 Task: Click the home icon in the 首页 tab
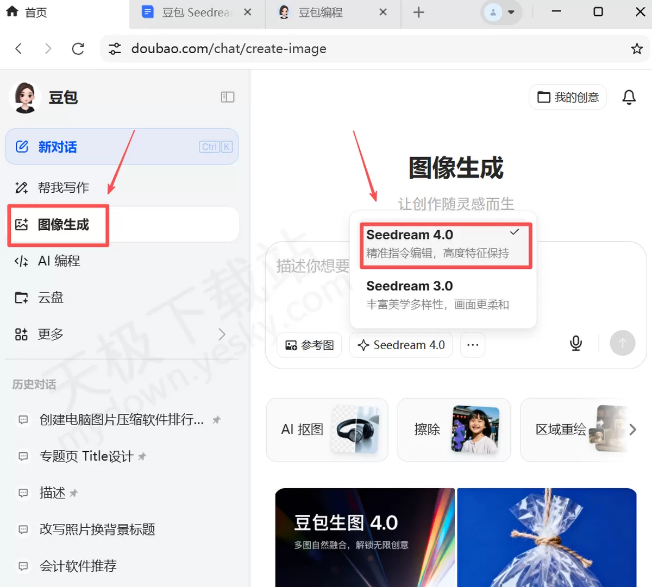click(12, 11)
